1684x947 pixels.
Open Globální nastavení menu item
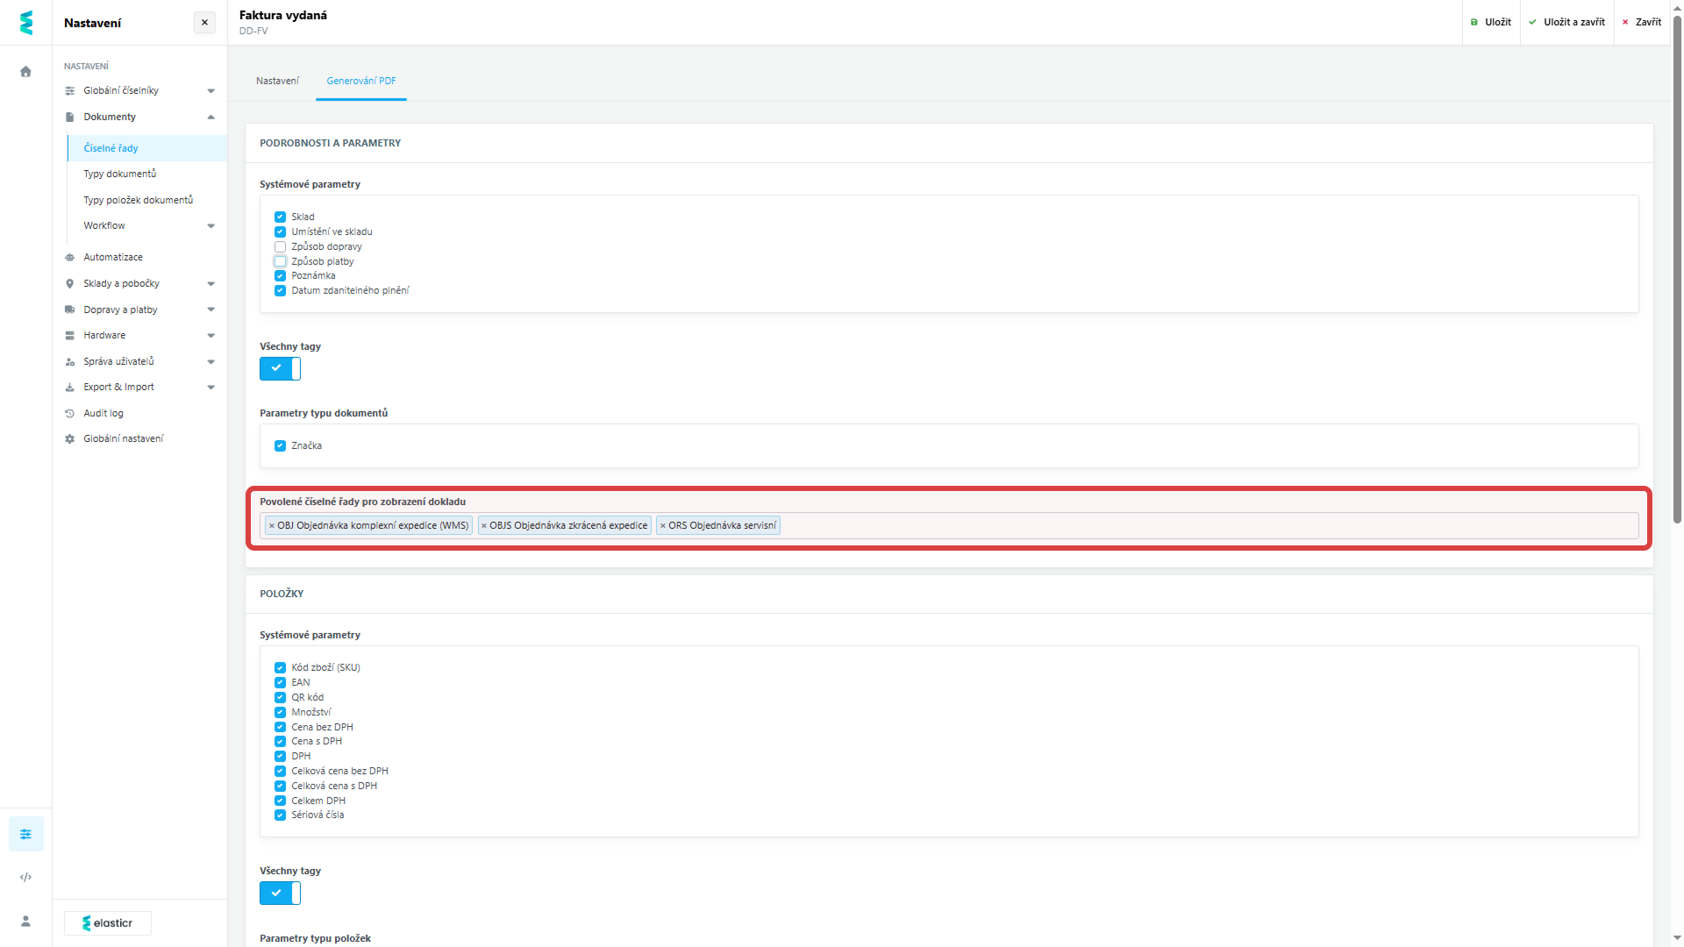[x=124, y=438]
